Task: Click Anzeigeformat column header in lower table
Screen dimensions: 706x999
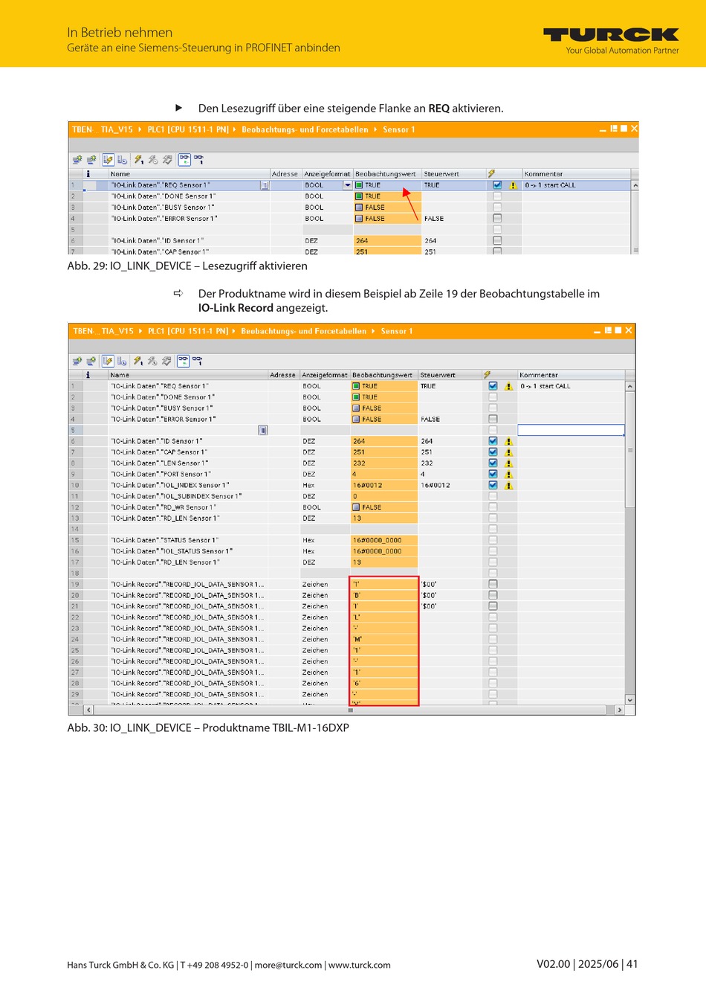Action: point(325,375)
